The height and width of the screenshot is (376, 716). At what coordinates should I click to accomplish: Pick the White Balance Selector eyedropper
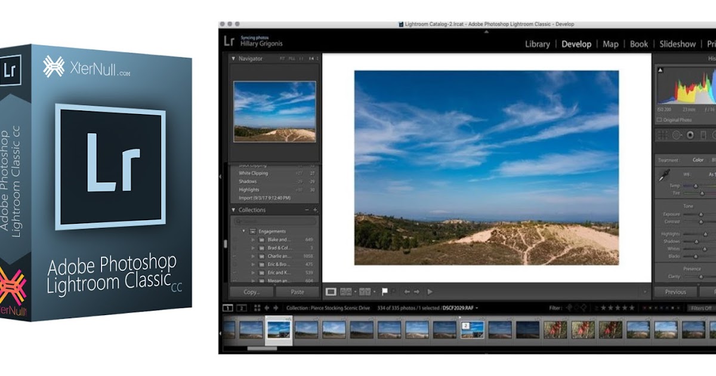pos(664,175)
